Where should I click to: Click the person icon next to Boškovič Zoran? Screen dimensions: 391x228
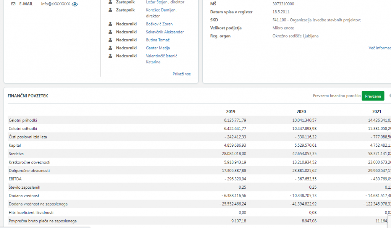[x=110, y=24]
